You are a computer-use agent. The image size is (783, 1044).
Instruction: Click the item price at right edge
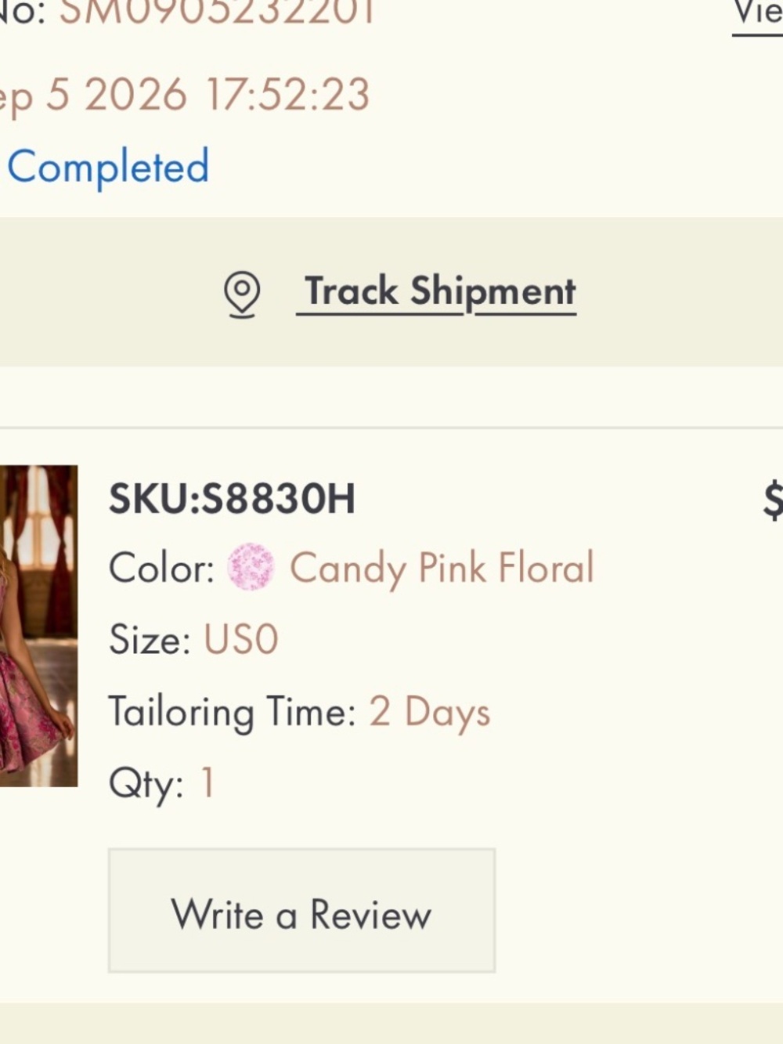point(773,500)
